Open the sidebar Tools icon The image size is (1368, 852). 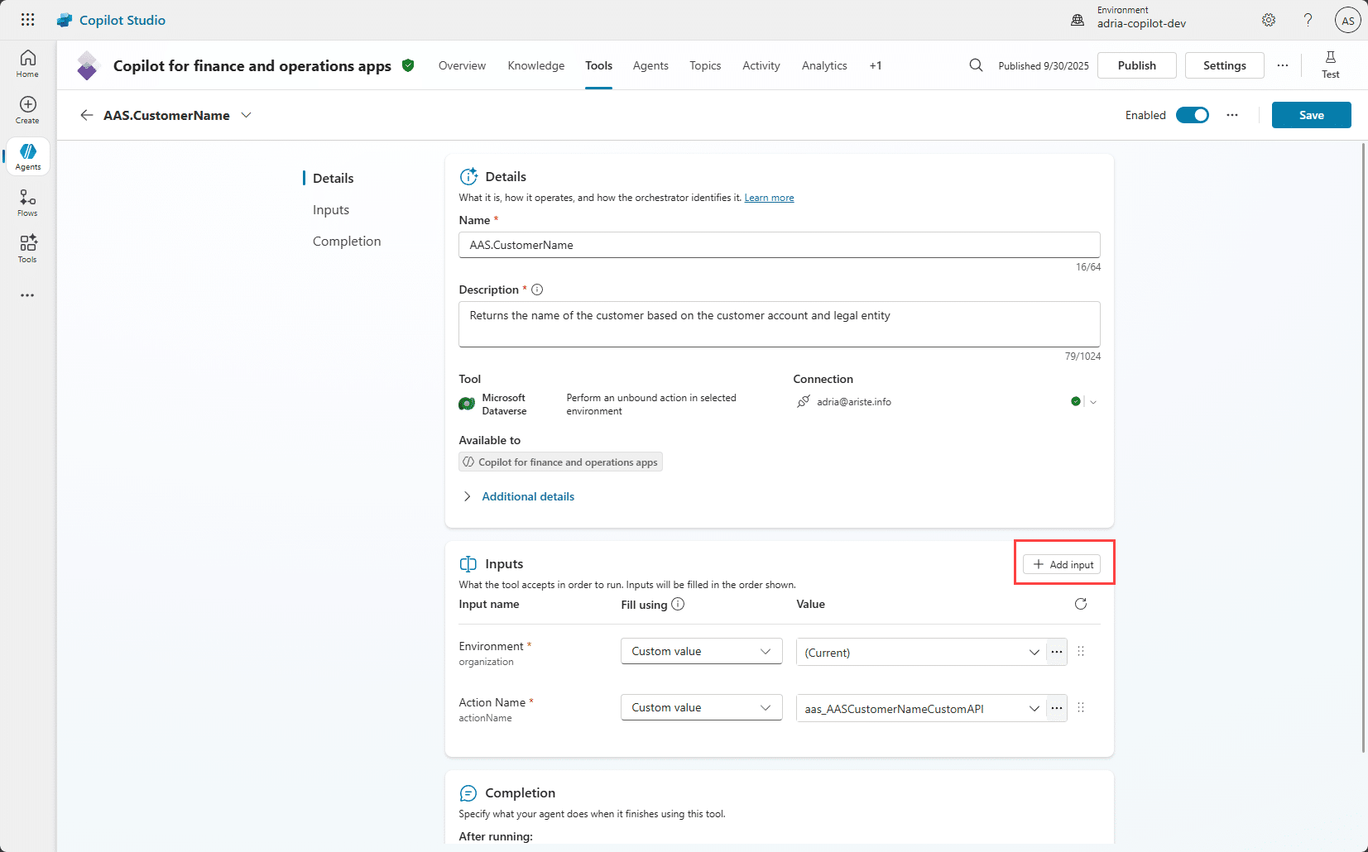pos(27,248)
